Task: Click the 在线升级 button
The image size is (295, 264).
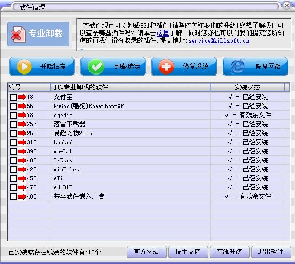Action: (x=230, y=252)
